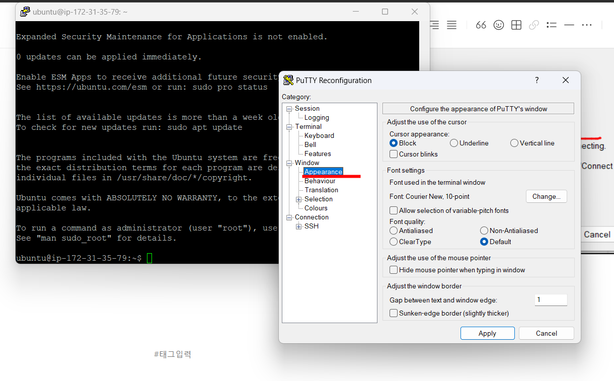Select Block cursor appearance
This screenshot has width=614, height=381.
(394, 143)
